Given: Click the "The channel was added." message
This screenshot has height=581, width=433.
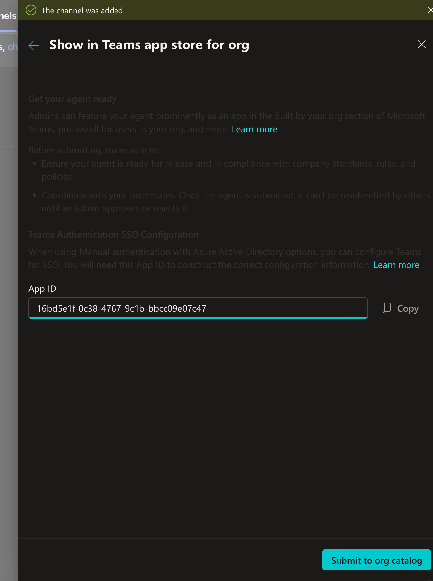Looking at the screenshot, I should click(x=83, y=11).
